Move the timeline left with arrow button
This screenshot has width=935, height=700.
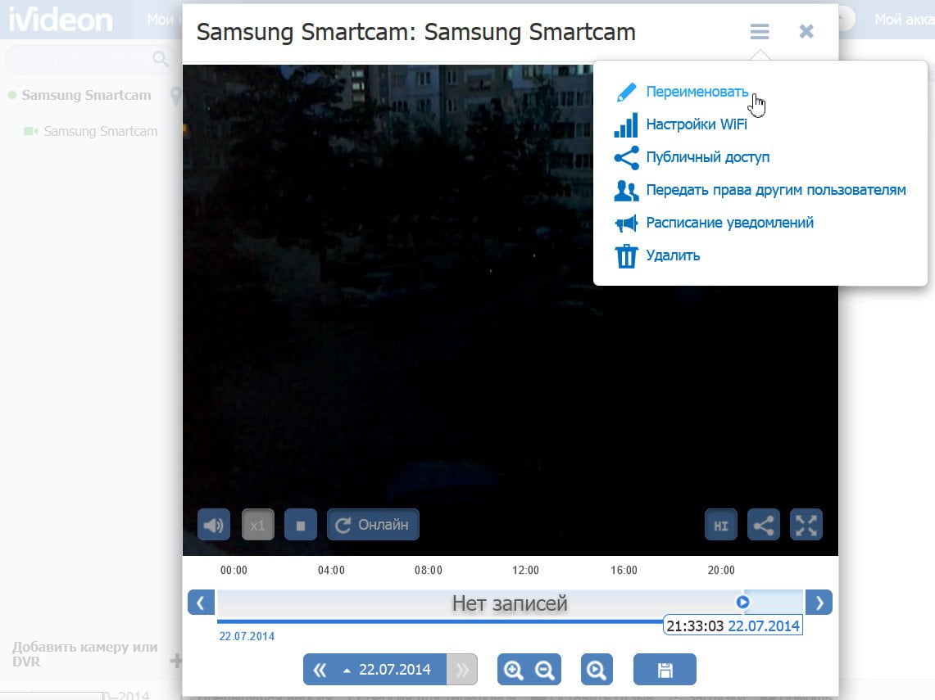201,603
